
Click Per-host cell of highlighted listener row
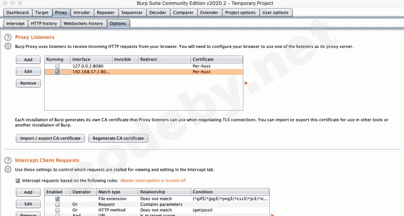(217, 72)
